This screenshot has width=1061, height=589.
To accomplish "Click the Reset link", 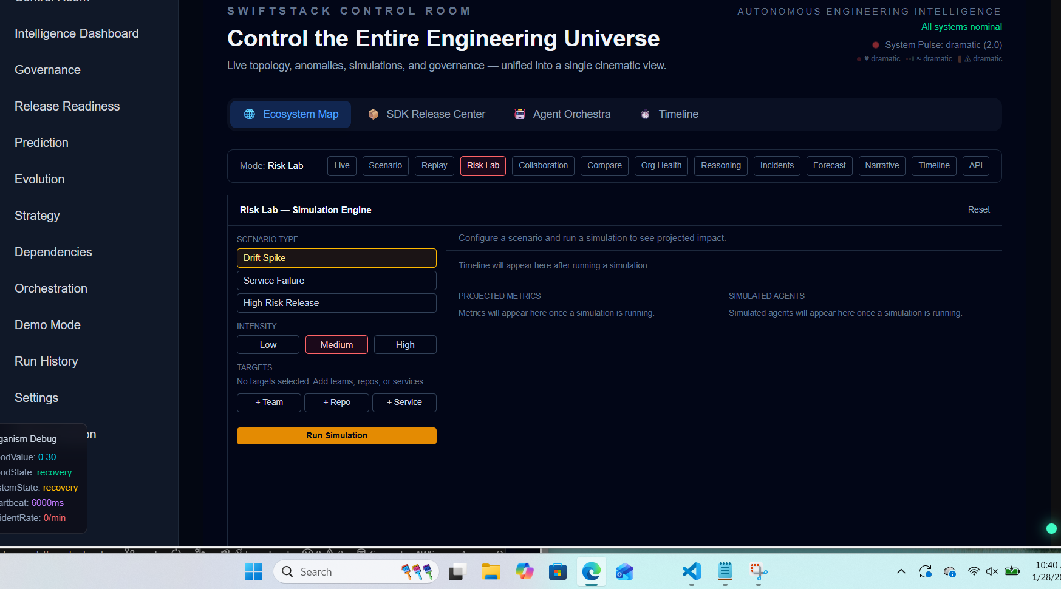I will [x=978, y=209].
